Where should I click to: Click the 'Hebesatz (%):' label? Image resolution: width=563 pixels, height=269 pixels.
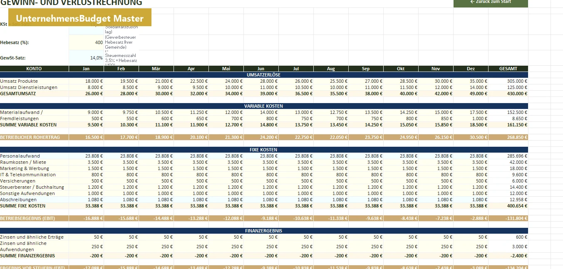click(x=15, y=42)
